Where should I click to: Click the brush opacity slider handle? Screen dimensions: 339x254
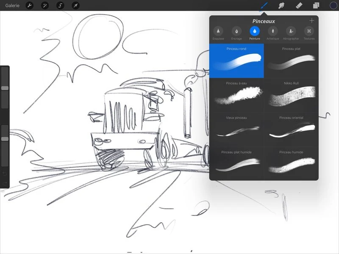click(x=5, y=139)
